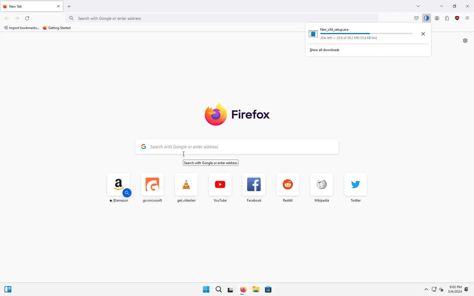Open a new tab with plus button
This screenshot has width=474, height=296.
[69, 6]
